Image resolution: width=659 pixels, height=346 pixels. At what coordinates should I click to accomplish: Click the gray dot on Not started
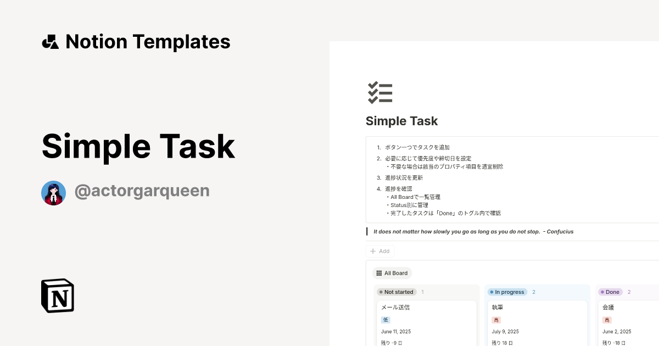coord(381,292)
